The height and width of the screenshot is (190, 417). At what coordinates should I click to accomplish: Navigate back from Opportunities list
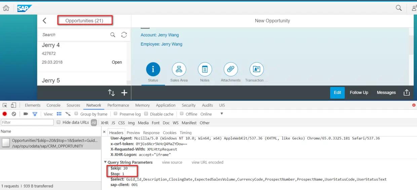(44, 20)
